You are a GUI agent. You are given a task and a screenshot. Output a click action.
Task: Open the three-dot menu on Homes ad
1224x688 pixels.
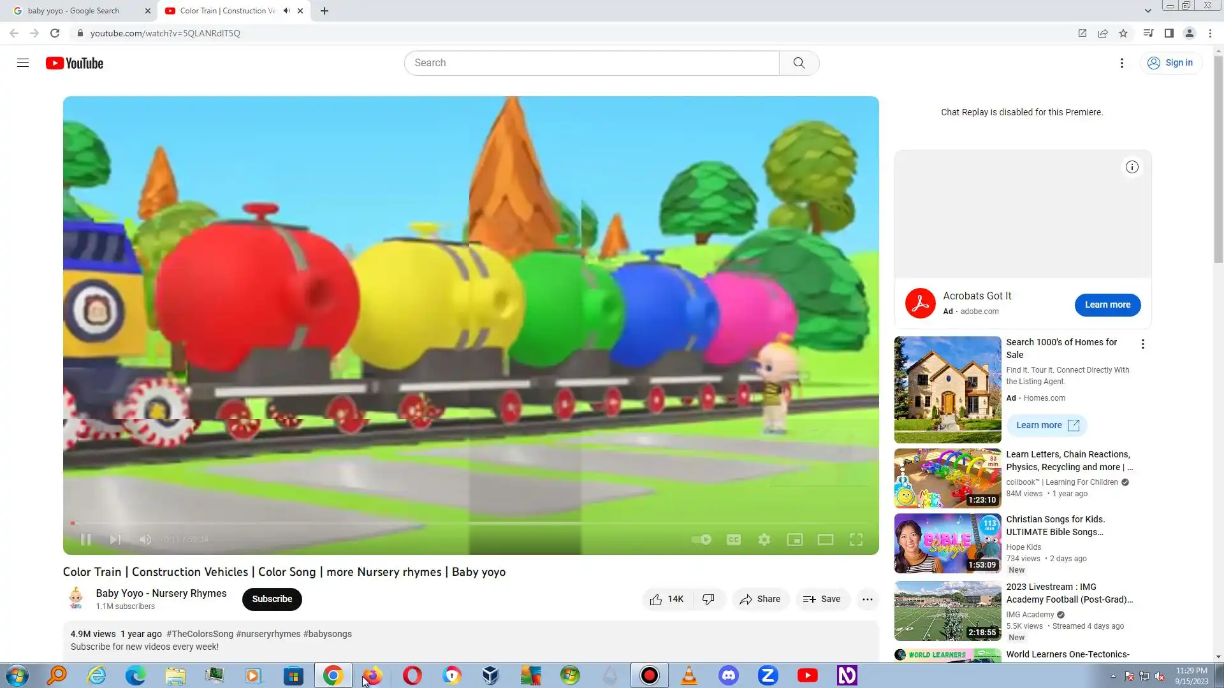tap(1142, 344)
